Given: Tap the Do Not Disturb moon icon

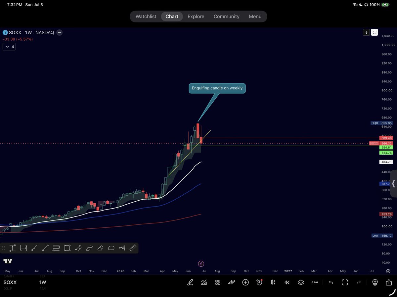Looking at the screenshot, I should pyautogui.click(x=361, y=5).
